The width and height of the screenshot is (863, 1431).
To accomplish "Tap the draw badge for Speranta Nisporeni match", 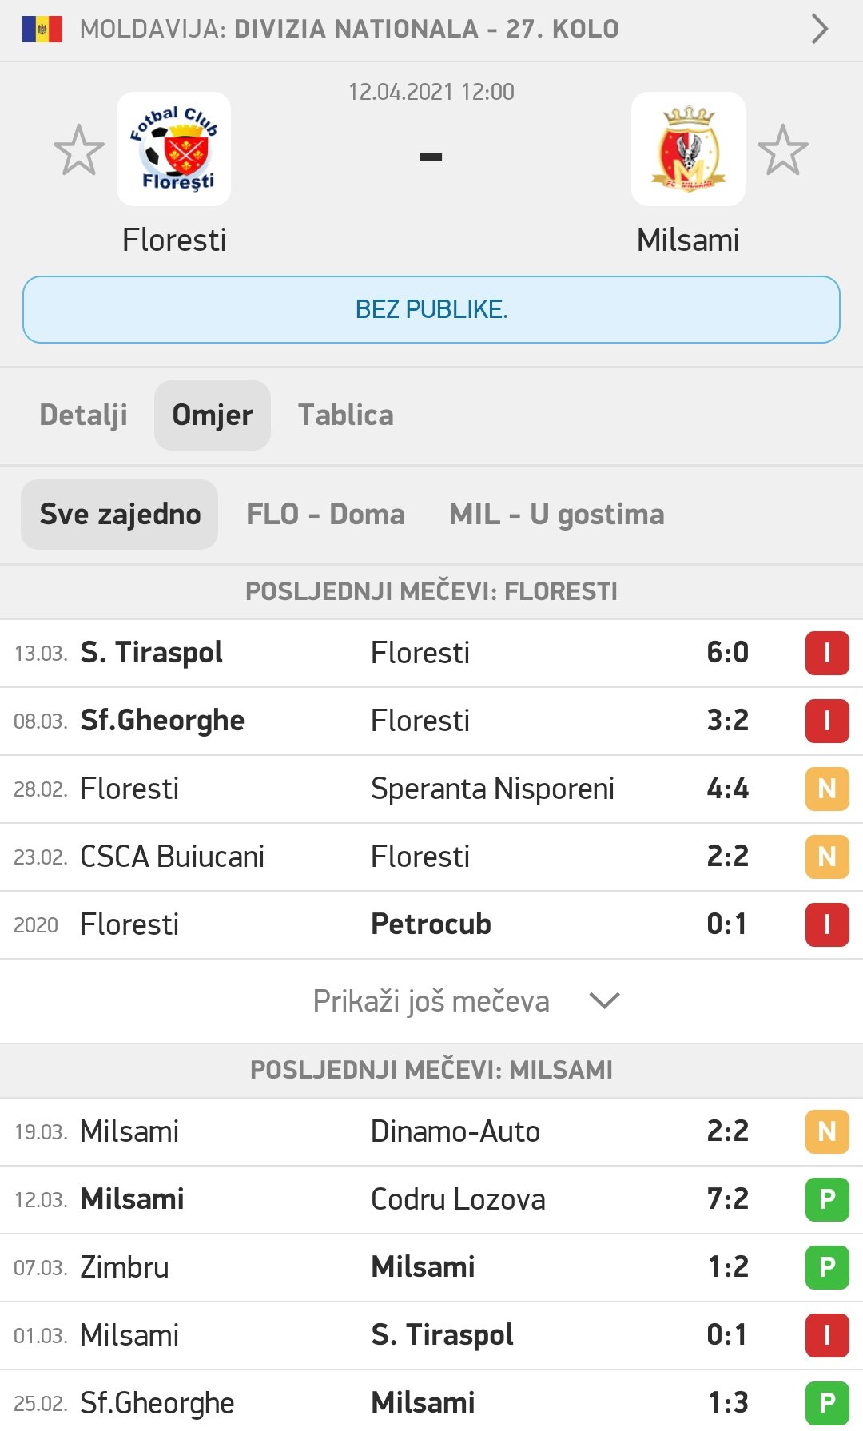I will point(826,789).
